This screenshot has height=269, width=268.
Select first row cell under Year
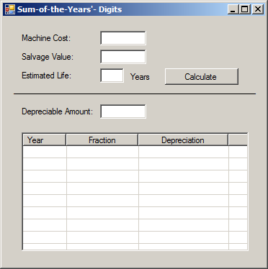(45, 152)
